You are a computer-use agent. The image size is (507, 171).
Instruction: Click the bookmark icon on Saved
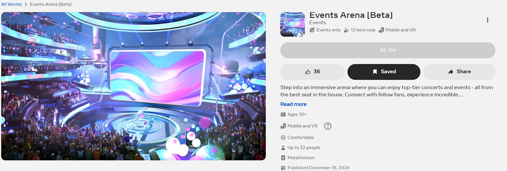375,72
